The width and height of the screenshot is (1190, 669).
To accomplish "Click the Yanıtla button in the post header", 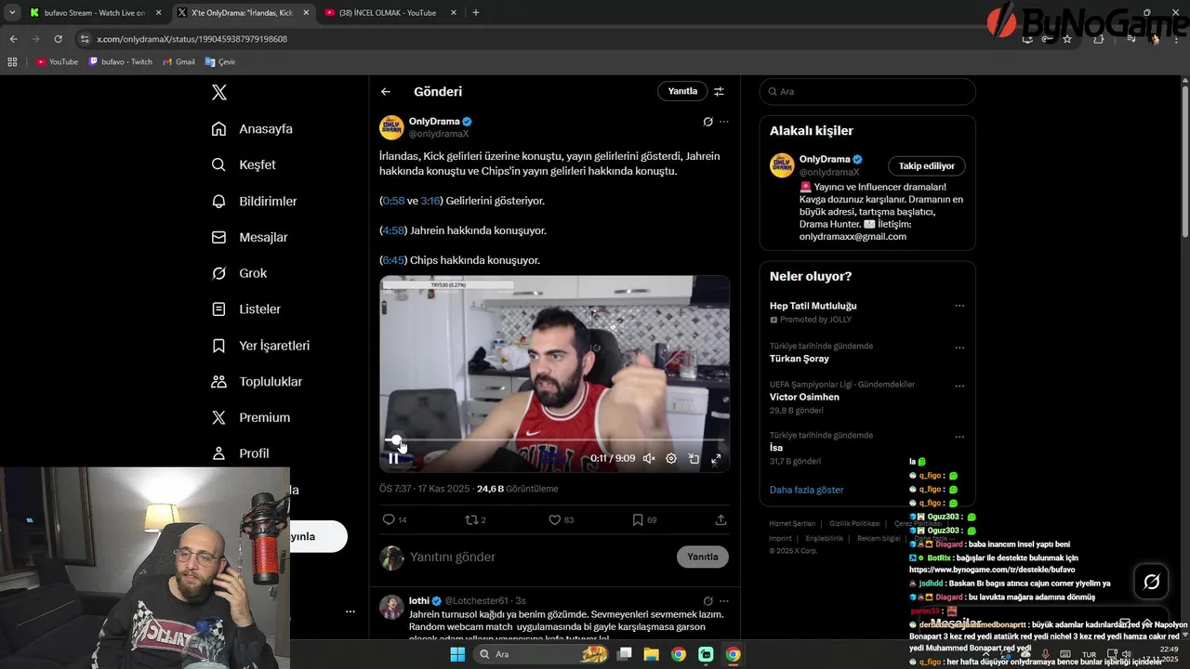I will coord(682,91).
